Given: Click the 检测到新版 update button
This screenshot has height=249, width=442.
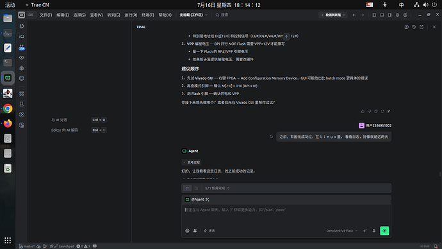Looking at the screenshot, I should [x=333, y=15].
